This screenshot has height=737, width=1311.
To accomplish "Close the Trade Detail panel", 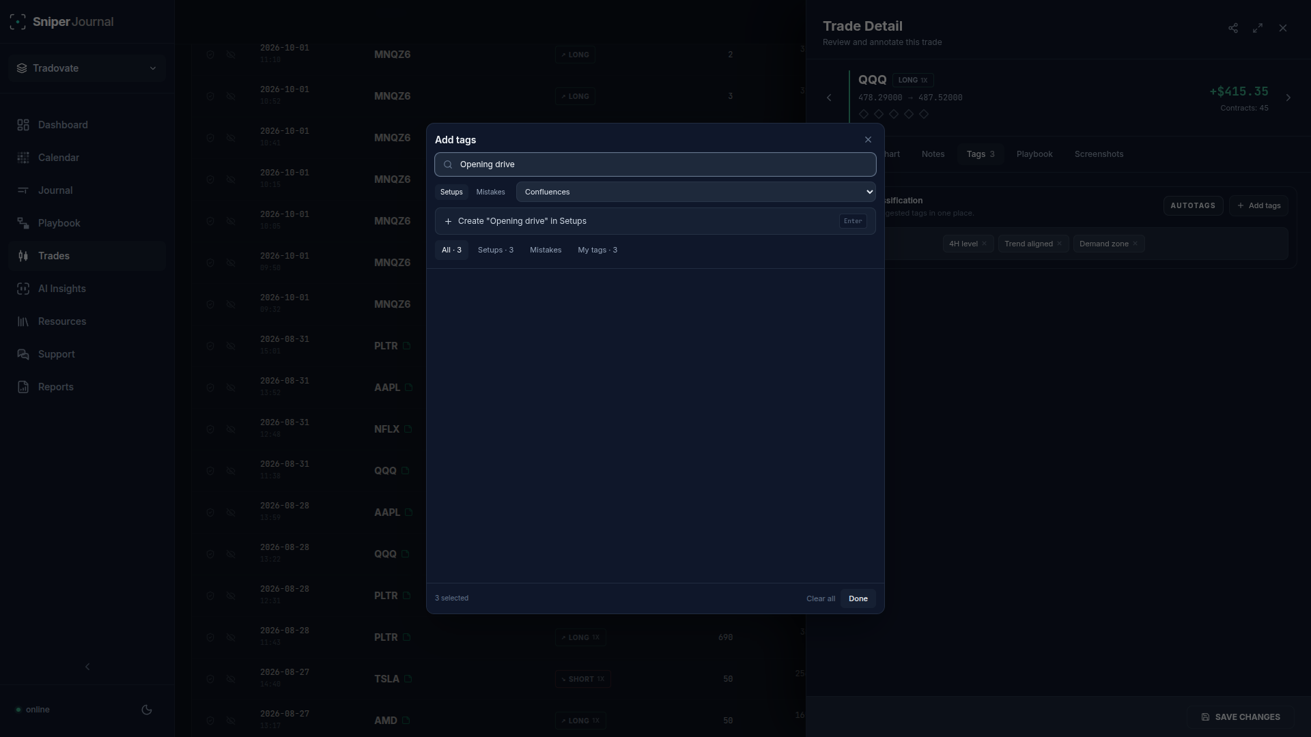I will click(1283, 28).
